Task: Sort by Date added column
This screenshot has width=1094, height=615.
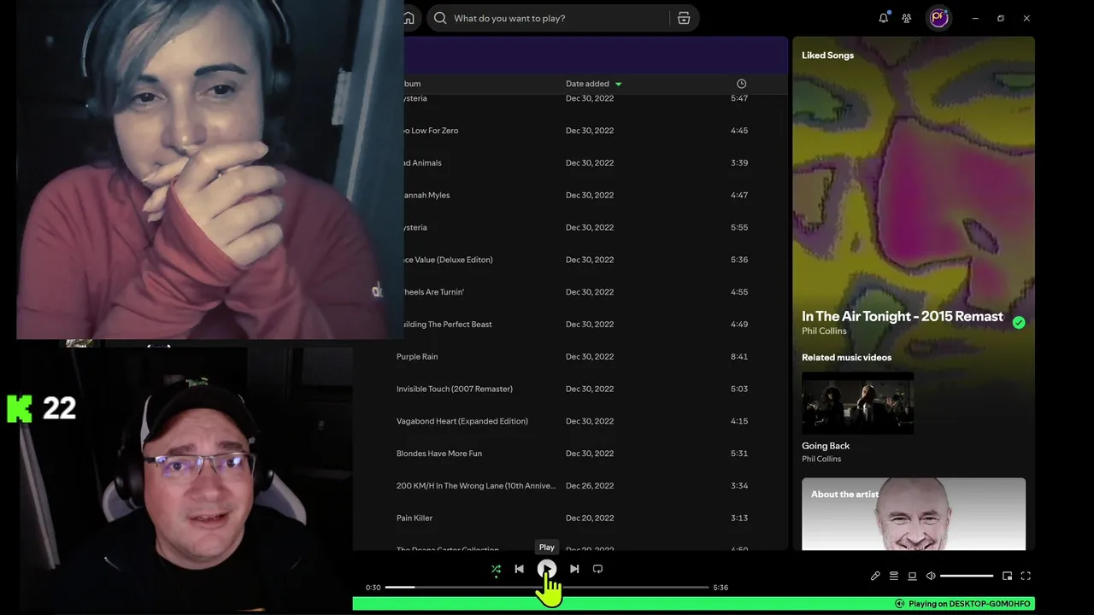Action: point(594,84)
